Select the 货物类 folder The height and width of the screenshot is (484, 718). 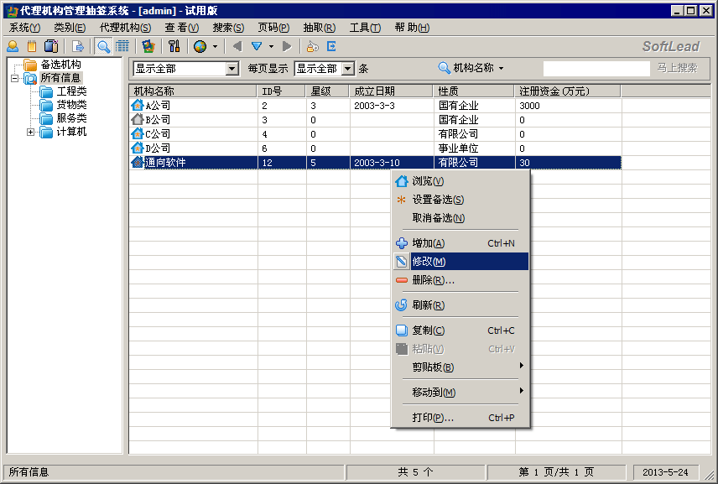pos(71,105)
